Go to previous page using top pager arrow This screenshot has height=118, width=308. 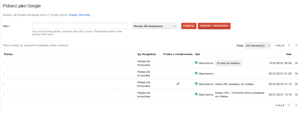point(289,45)
